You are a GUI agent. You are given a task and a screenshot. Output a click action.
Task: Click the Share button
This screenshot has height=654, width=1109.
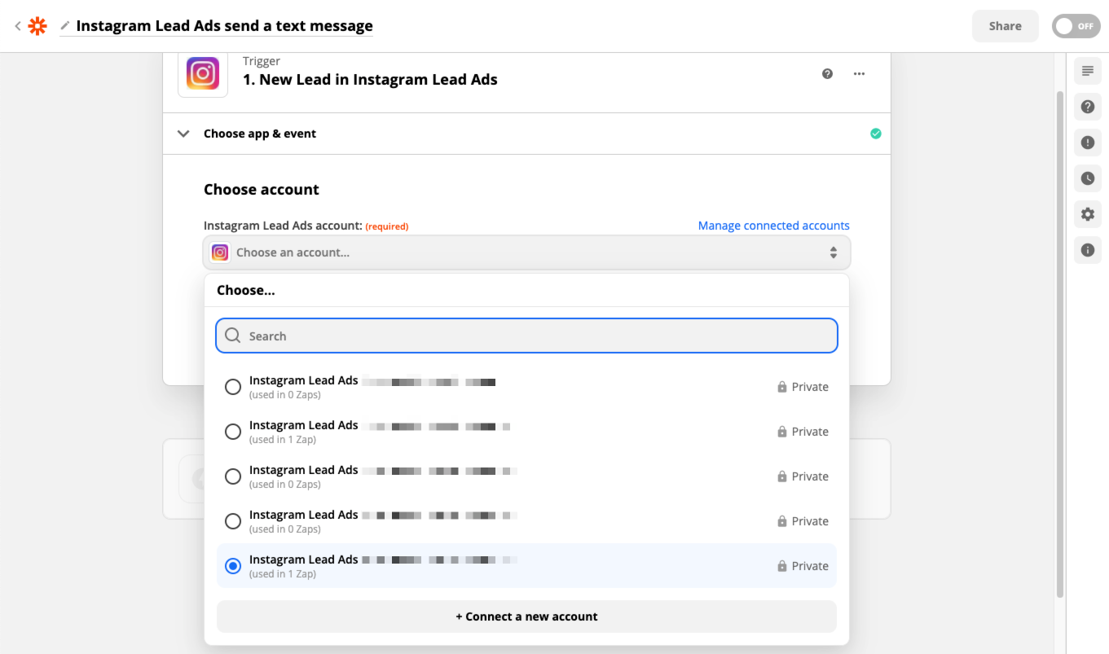1005,26
